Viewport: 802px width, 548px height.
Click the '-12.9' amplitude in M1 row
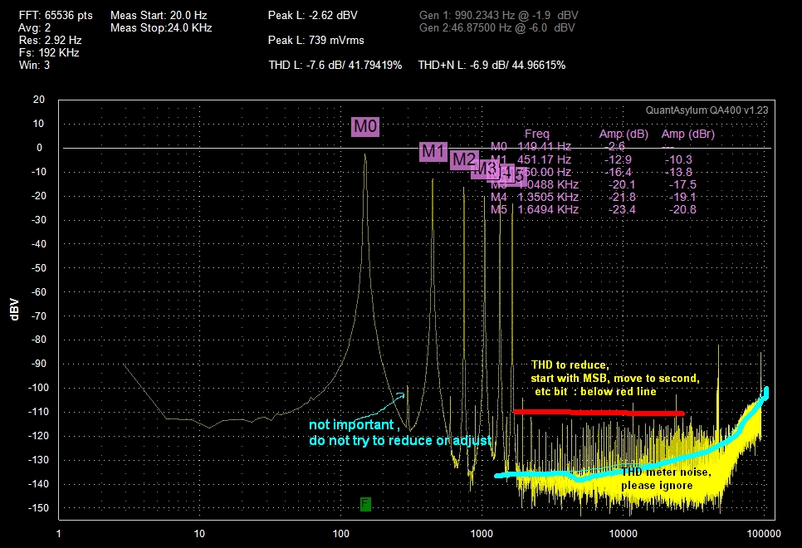point(618,159)
